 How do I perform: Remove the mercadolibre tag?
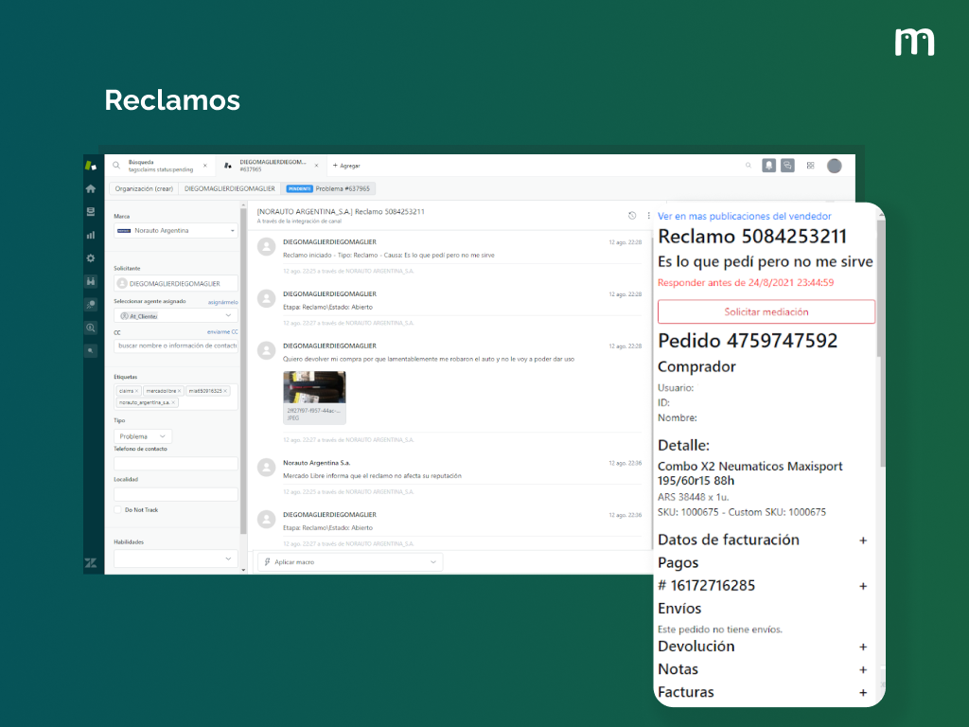tap(179, 390)
